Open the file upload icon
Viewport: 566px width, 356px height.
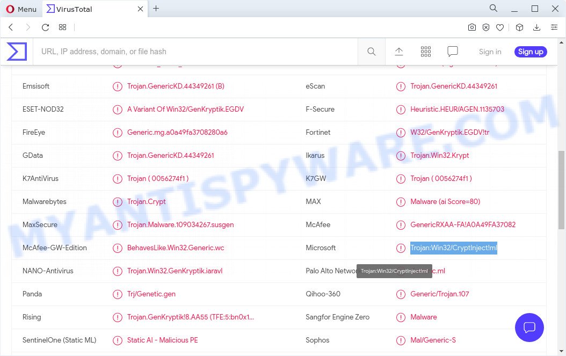[399, 51]
